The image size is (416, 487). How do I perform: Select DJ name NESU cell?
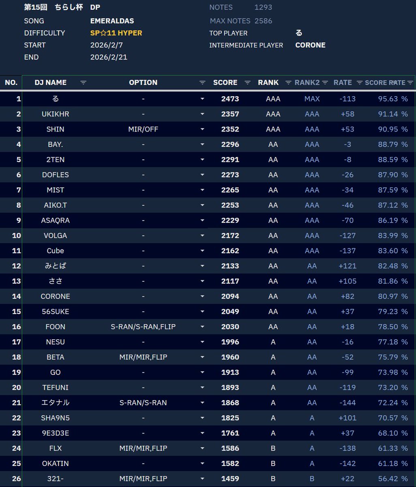pos(56,342)
